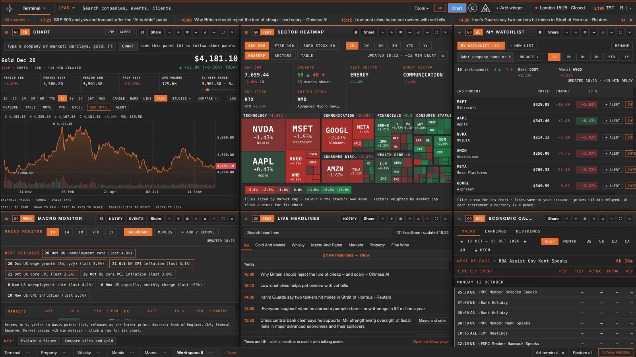
Task: Click the link-panel icon in Chart header
Action: [x=143, y=32]
